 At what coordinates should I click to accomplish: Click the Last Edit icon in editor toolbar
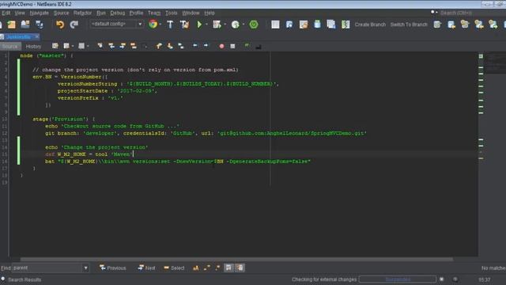pyautogui.click(x=55, y=46)
